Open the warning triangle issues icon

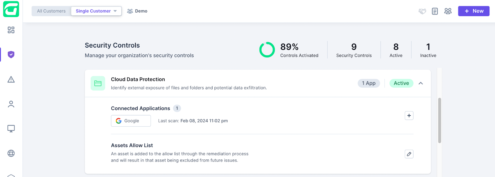(x=11, y=79)
